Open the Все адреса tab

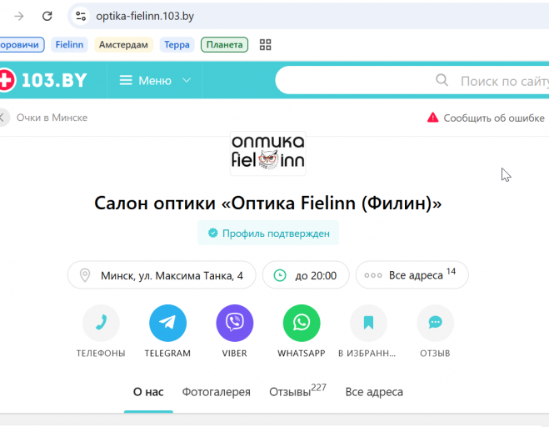374,392
